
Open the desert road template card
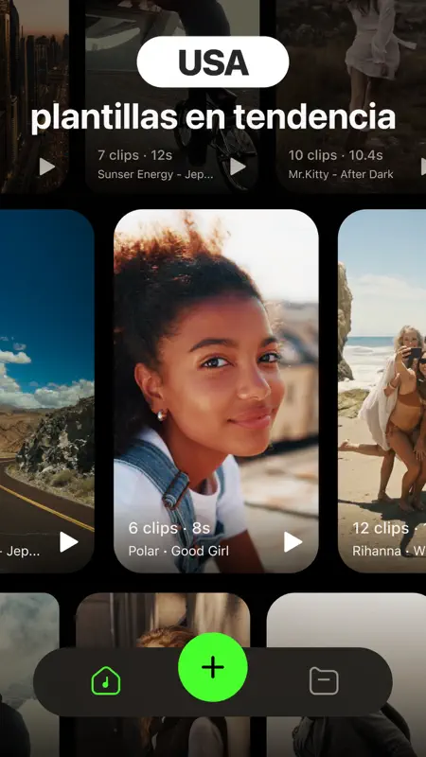(46, 391)
